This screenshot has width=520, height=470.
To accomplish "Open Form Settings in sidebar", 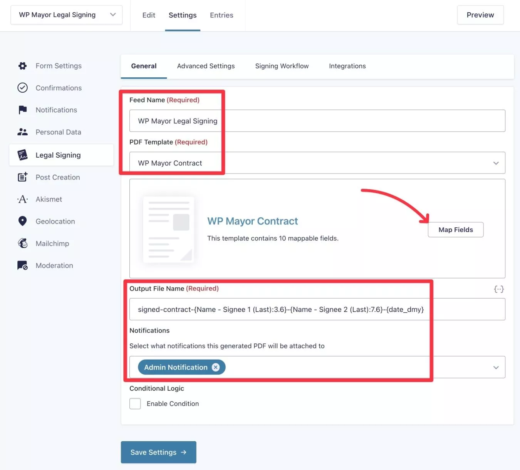I will point(59,66).
